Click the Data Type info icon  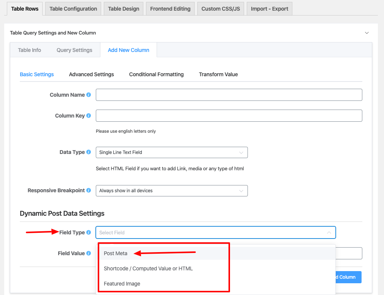[89, 152]
